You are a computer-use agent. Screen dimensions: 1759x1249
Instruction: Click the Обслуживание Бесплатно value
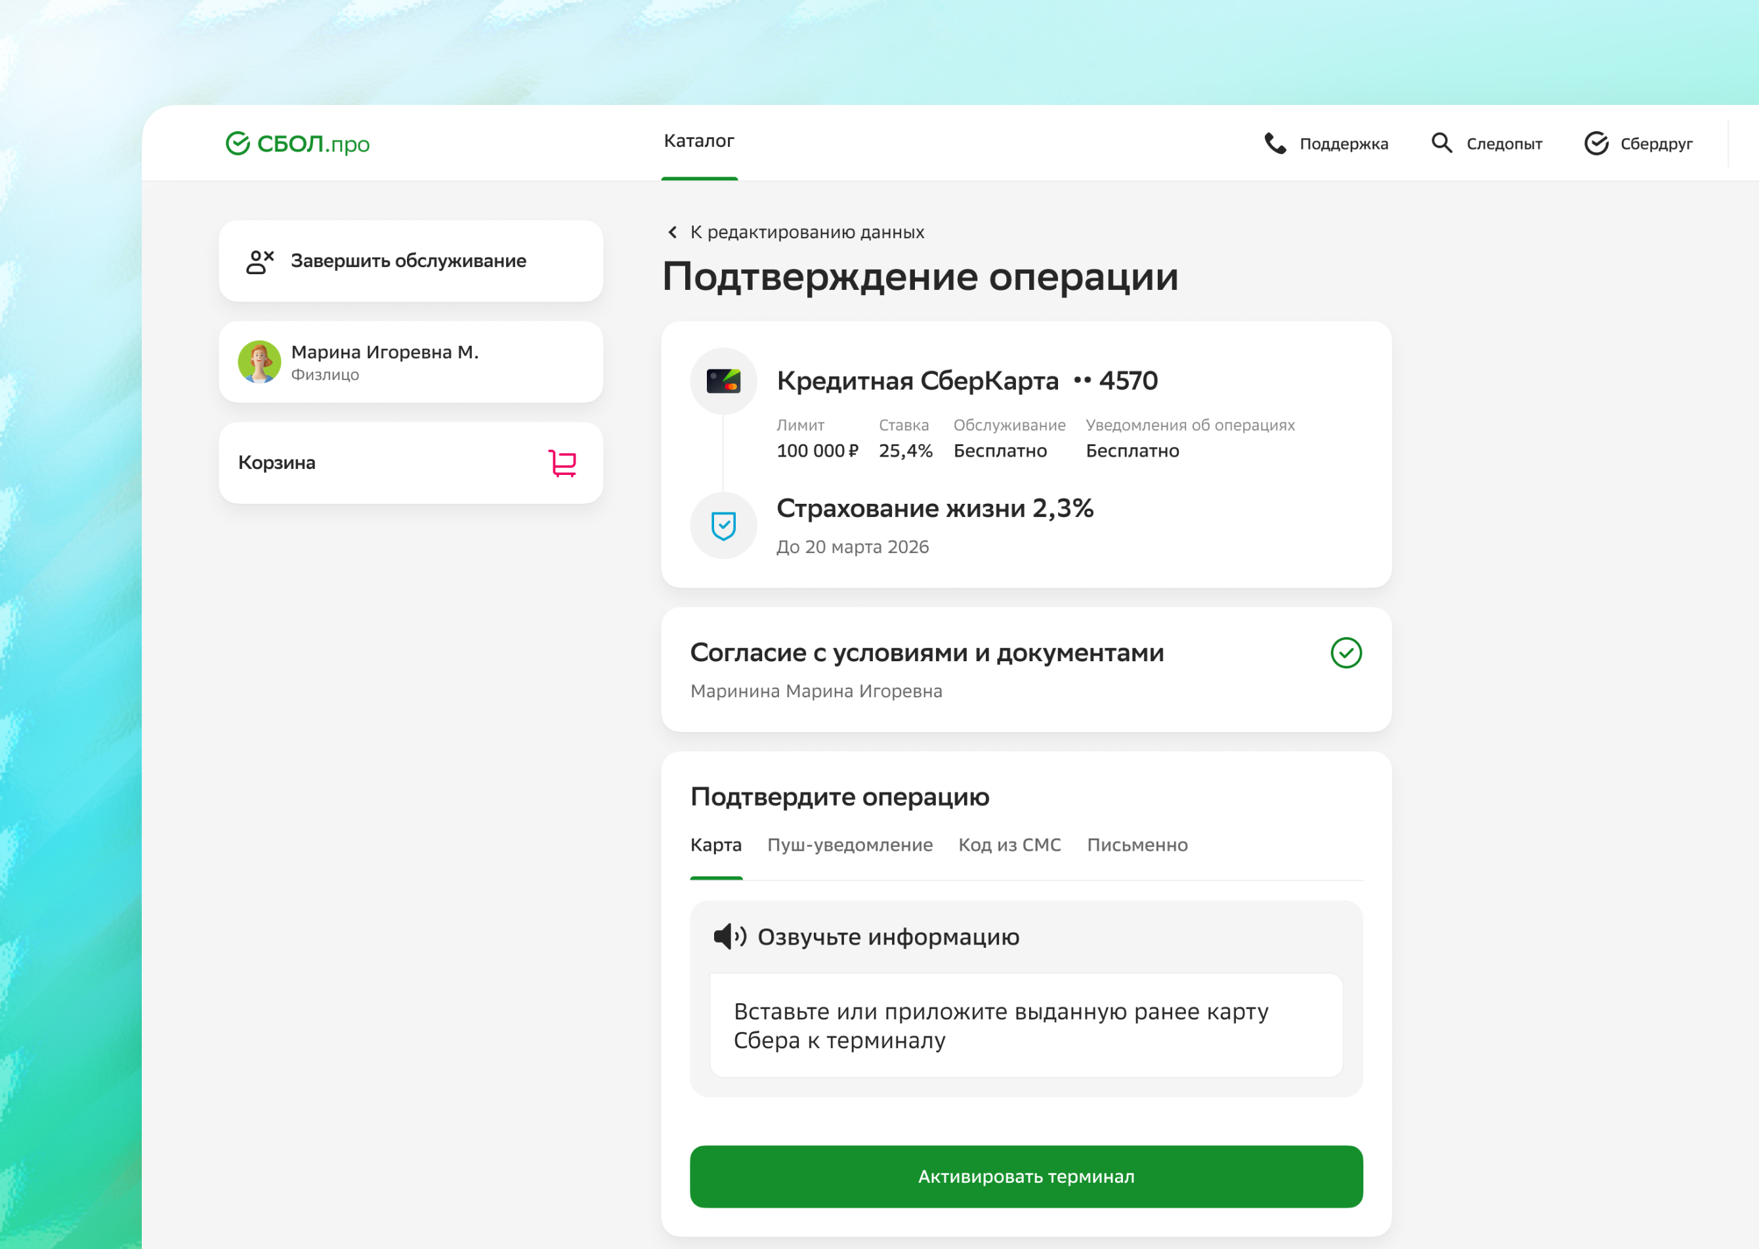[1000, 451]
